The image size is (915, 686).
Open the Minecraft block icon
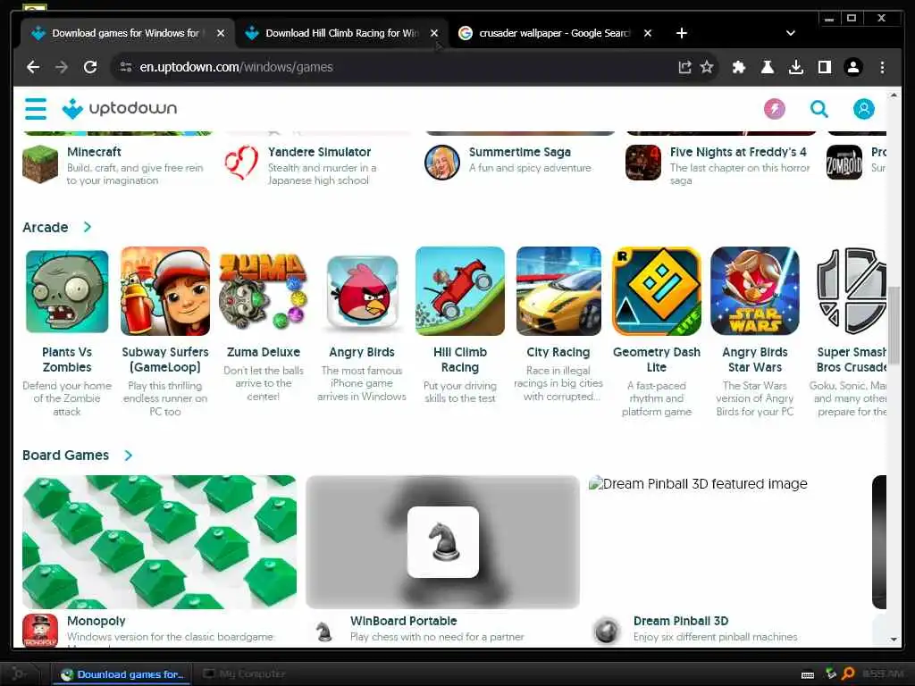[x=40, y=164]
